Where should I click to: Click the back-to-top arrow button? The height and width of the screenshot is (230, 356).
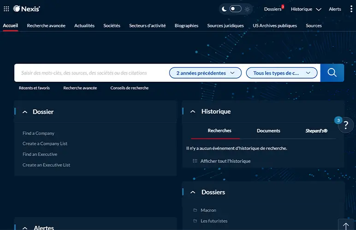coord(346,225)
